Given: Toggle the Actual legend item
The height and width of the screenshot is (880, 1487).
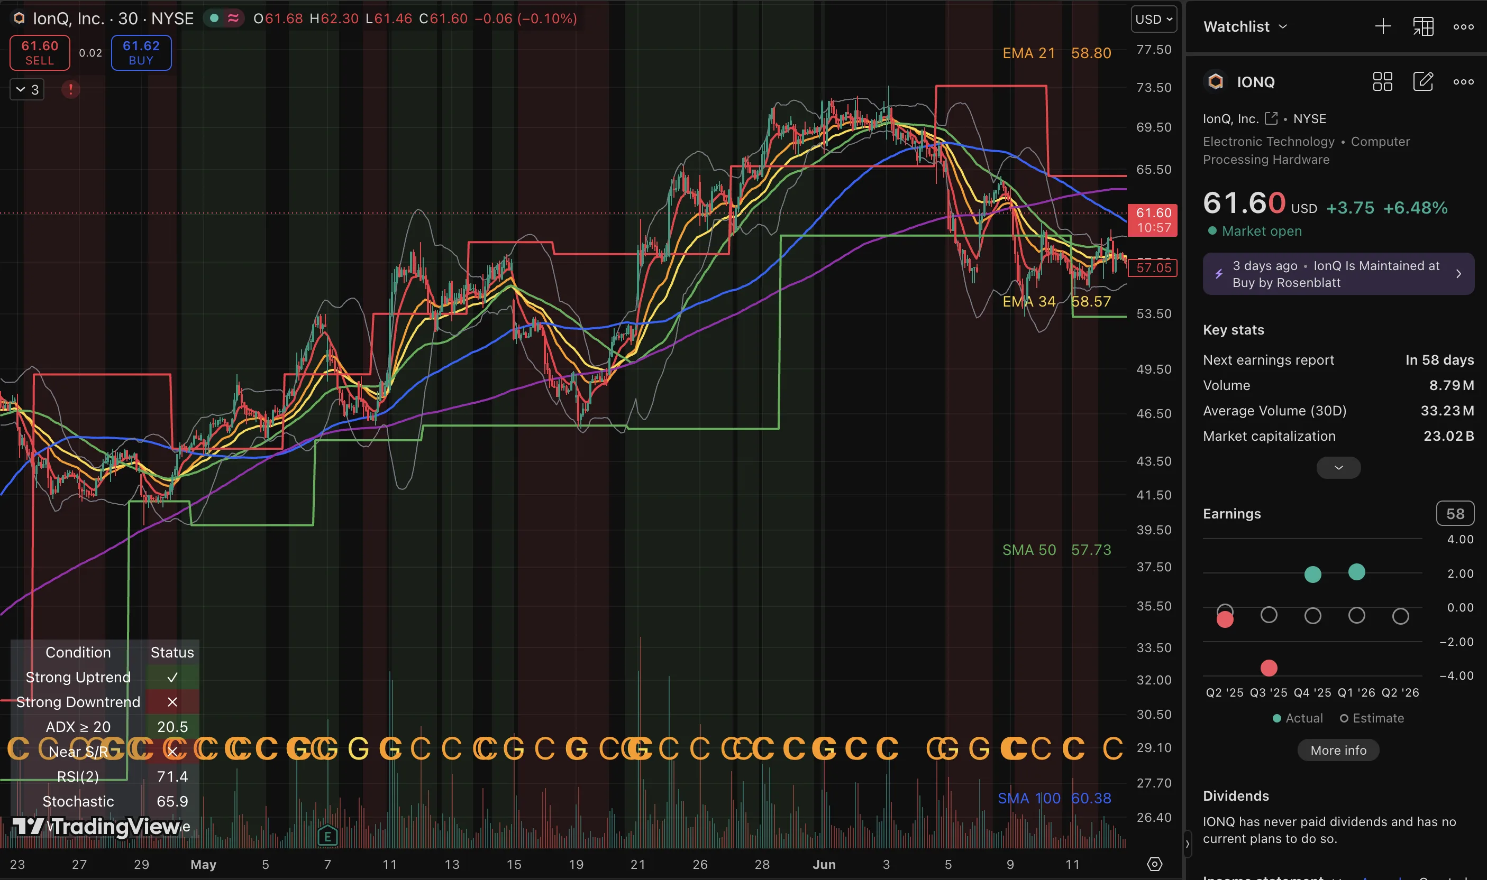Looking at the screenshot, I should click(x=1298, y=718).
